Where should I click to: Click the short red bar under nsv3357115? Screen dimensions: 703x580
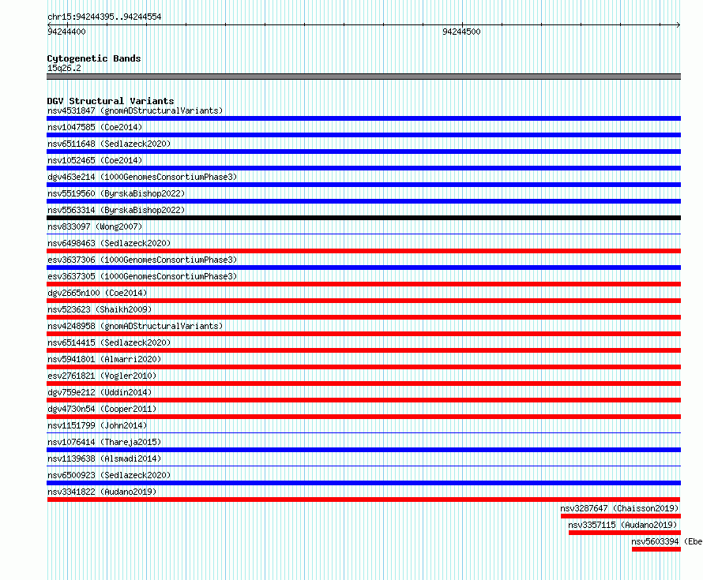pyautogui.click(x=625, y=533)
